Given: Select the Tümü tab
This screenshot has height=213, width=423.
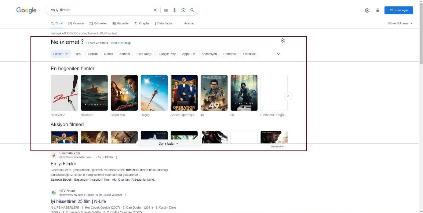Looking at the screenshot, I should click(x=57, y=23).
